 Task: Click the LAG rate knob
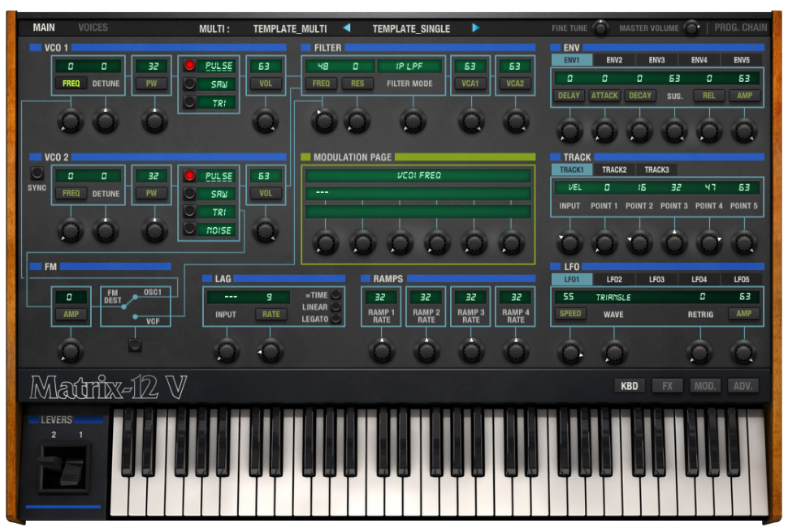pos(271,350)
